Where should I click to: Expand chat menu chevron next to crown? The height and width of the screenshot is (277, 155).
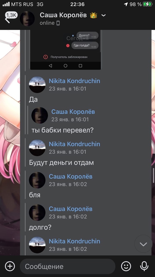[x=104, y=15]
